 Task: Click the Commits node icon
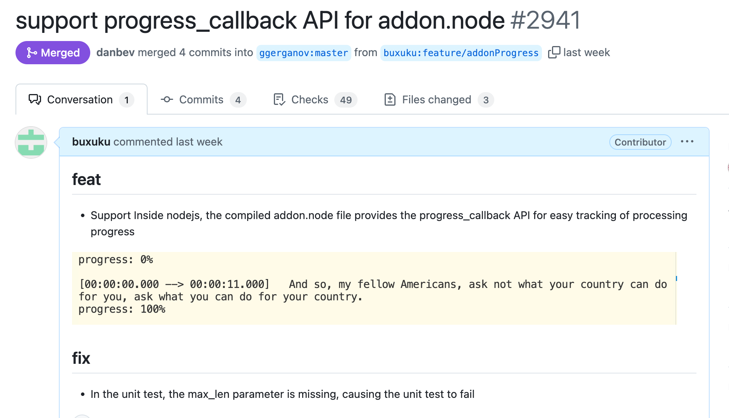click(167, 99)
